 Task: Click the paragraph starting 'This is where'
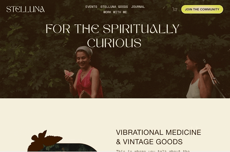click(x=153, y=151)
